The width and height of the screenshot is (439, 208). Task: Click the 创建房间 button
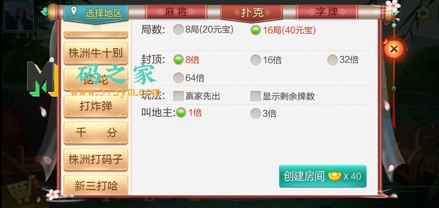(x=322, y=176)
